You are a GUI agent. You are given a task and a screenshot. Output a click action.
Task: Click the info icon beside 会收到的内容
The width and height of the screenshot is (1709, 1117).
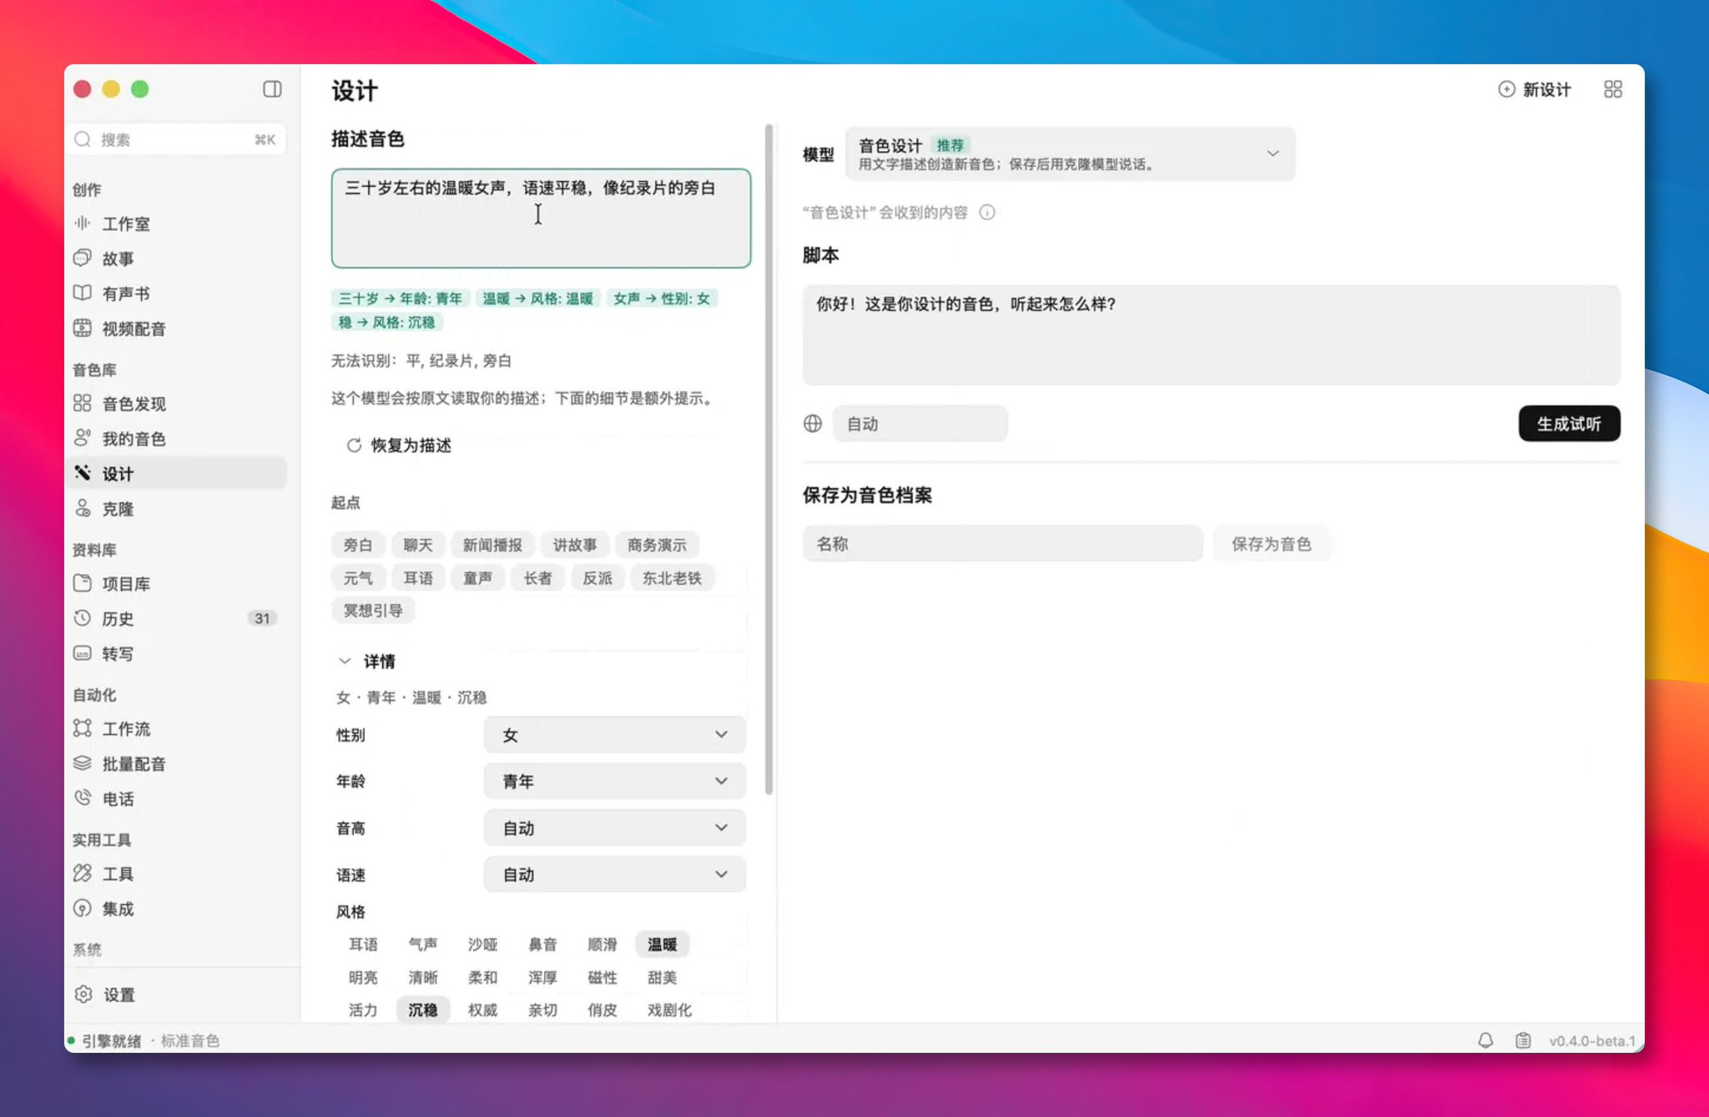987,213
